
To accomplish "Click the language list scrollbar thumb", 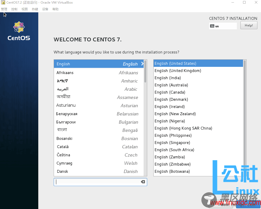I will click(x=145, y=72).
